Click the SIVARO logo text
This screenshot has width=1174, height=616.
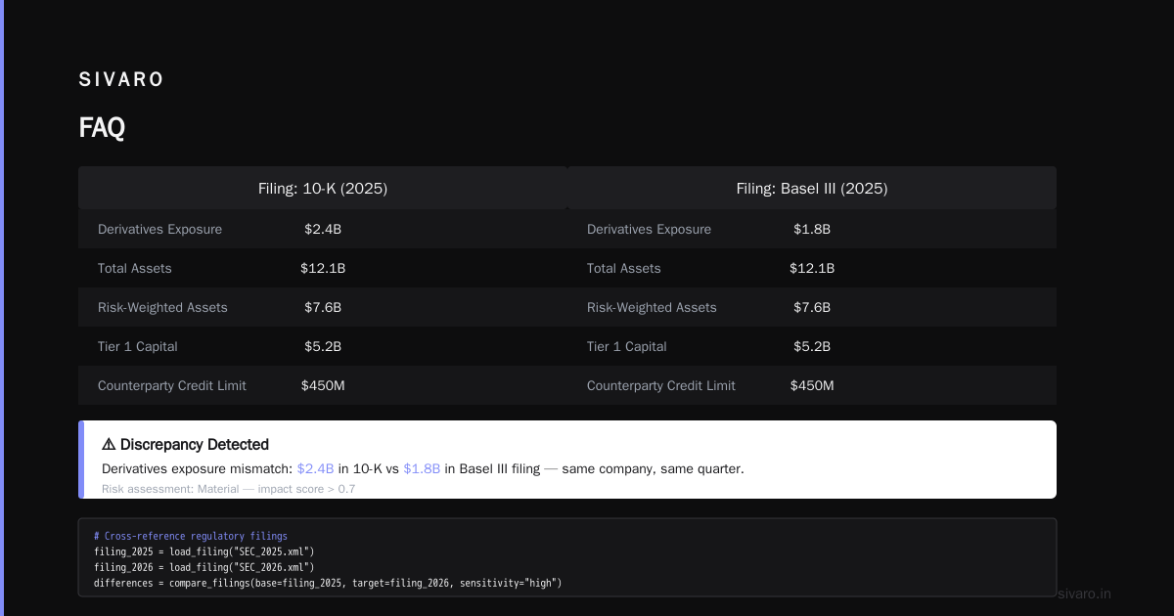click(x=121, y=79)
